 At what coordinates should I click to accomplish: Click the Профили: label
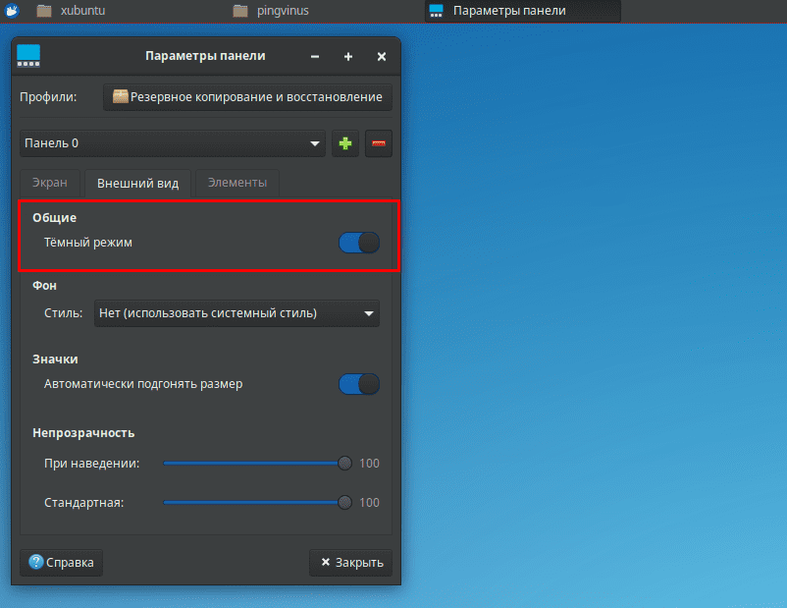pos(48,97)
